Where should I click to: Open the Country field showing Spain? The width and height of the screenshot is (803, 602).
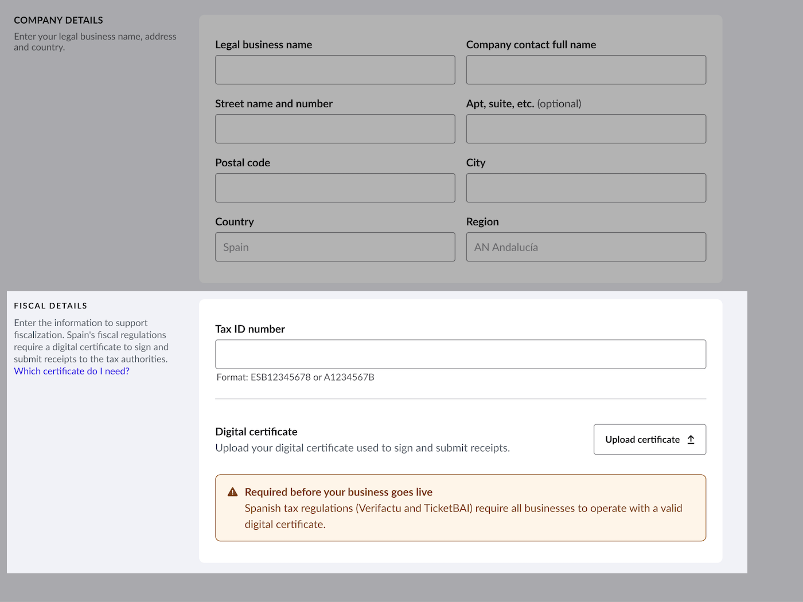click(x=335, y=247)
